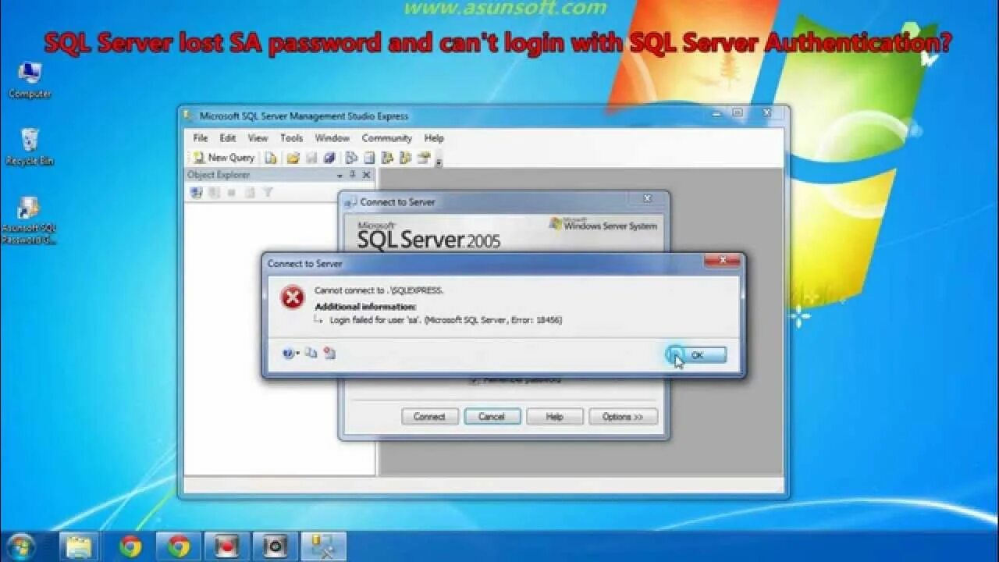The image size is (999, 562).
Task: Click the Connect button
Action: point(429,417)
